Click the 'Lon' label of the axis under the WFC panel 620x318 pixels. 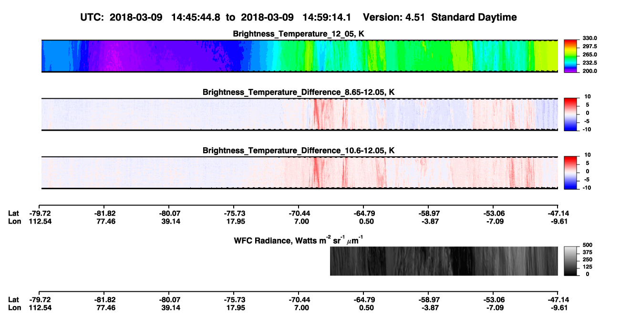(14, 308)
